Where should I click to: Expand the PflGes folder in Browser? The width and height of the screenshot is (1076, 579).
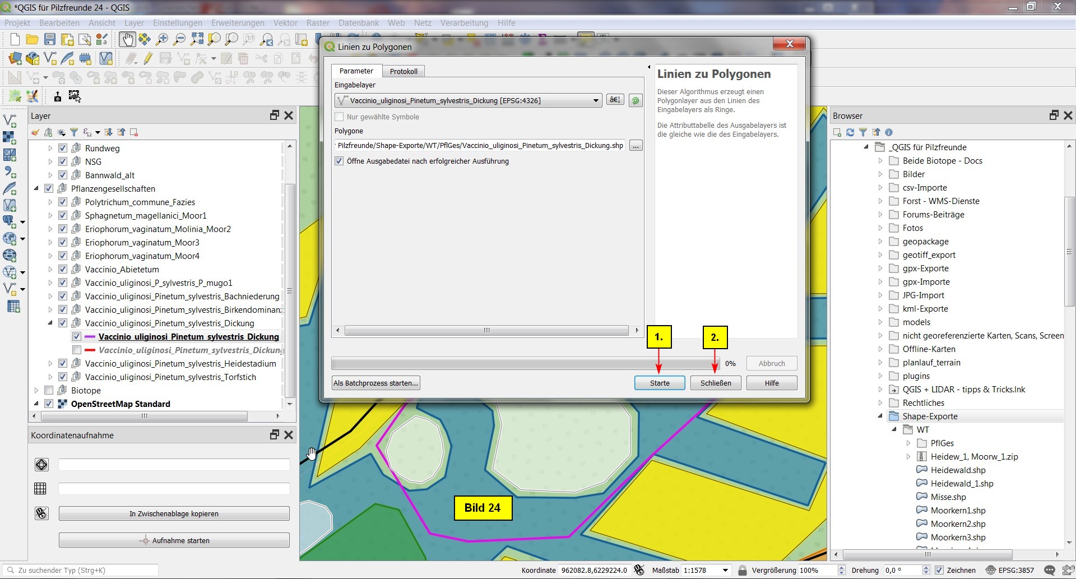pyautogui.click(x=908, y=443)
